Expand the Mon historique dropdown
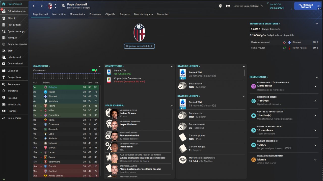Viewport: 323px width, 181px height. click(144, 14)
